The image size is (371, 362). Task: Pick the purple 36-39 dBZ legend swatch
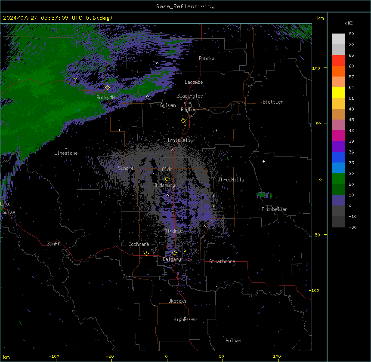click(338, 147)
